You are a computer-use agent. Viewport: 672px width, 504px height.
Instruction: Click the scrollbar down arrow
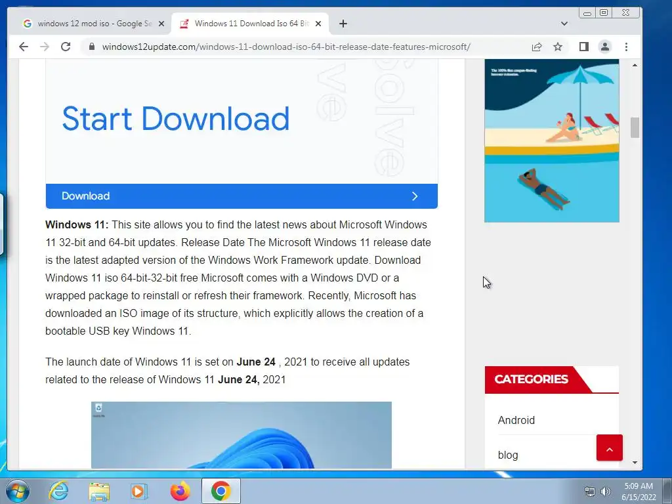click(635, 463)
